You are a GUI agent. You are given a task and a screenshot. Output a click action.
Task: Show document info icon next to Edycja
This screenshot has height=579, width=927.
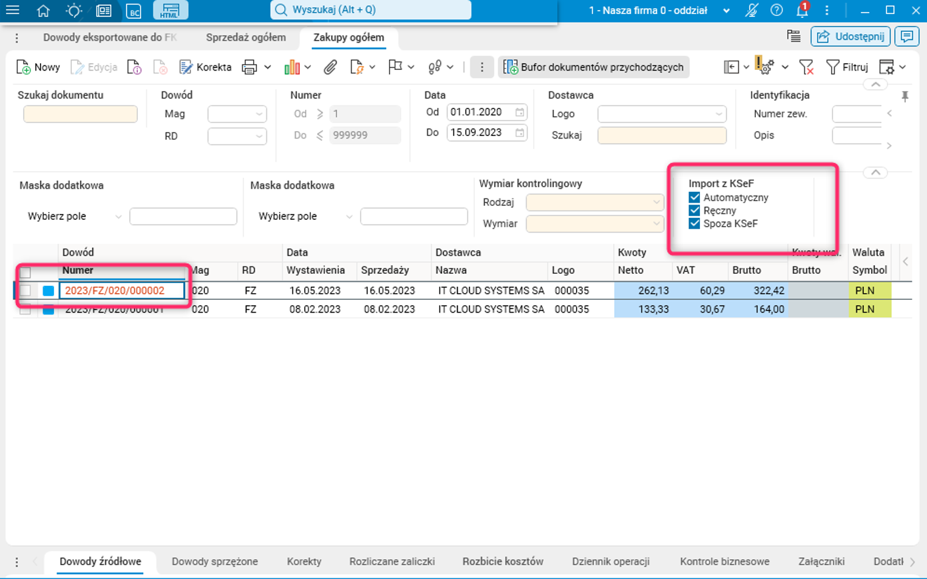134,67
